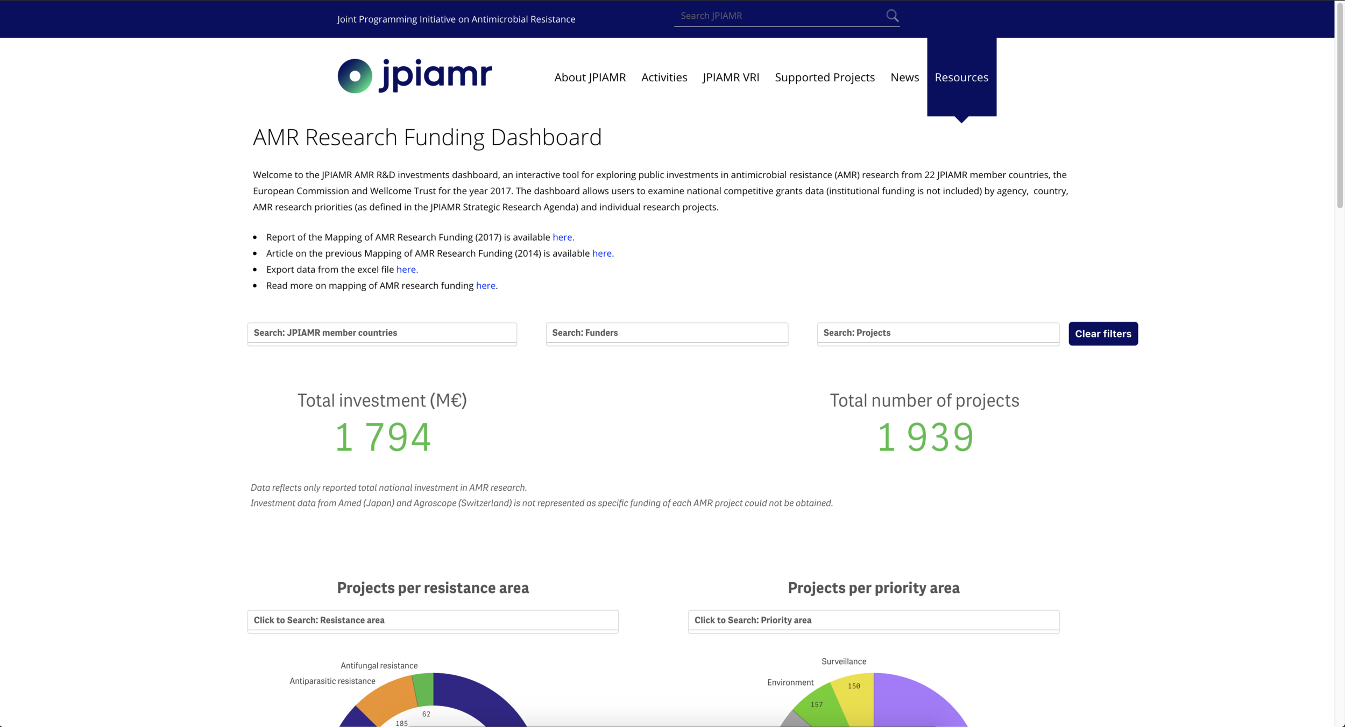Viewport: 1345px width, 727px height.
Task: Click the AMR Research Funding Dashboard heading
Action: 427,137
